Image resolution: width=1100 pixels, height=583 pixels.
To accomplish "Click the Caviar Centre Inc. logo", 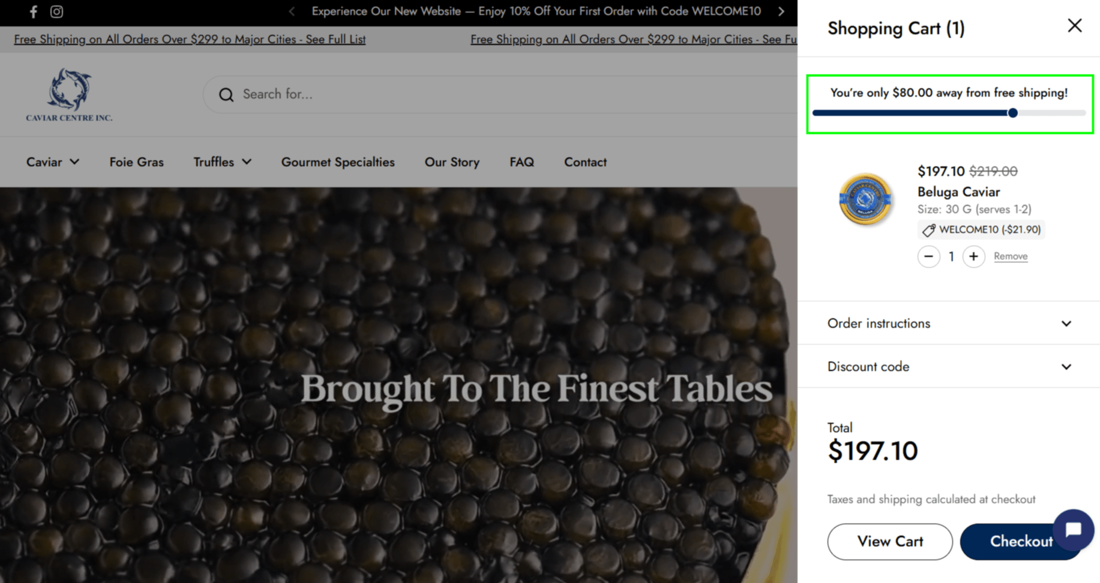I will [x=69, y=95].
